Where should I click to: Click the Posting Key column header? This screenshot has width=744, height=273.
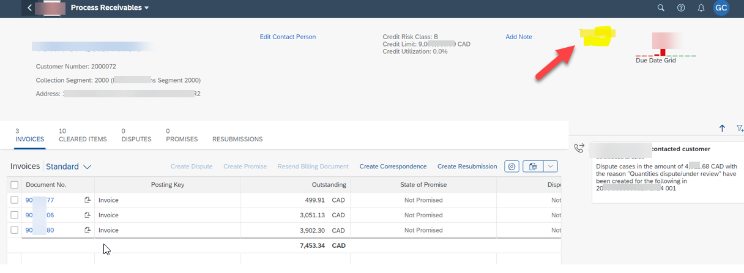[x=168, y=185]
